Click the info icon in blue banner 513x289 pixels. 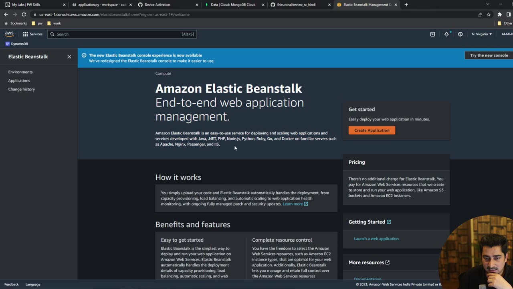tap(84, 55)
